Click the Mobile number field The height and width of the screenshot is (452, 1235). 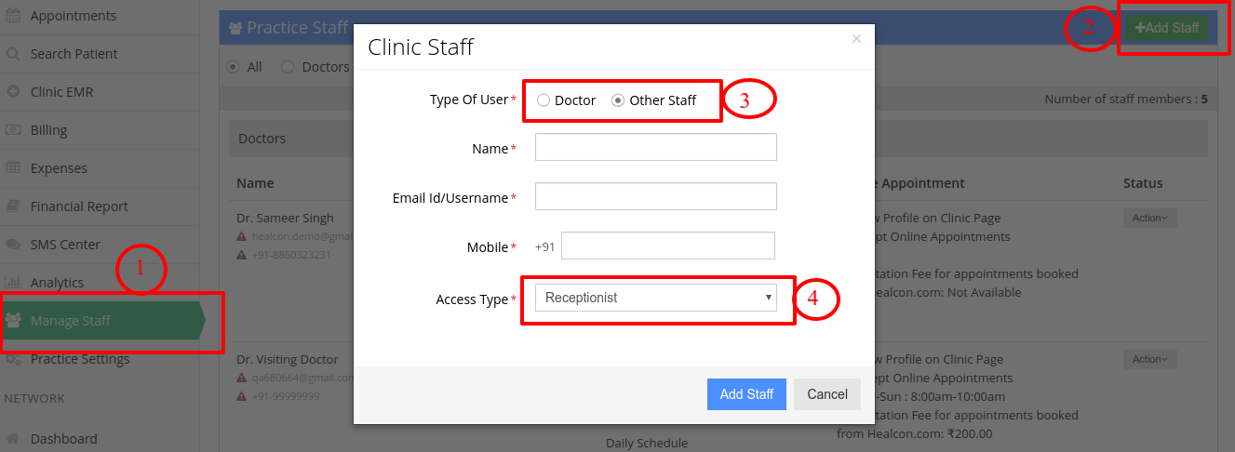[668, 246]
